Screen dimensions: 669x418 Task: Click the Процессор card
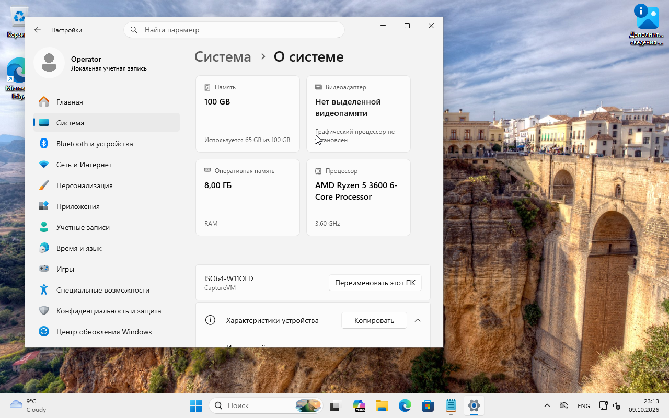tap(359, 198)
